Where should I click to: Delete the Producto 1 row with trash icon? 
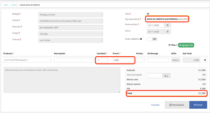(x=205, y=60)
